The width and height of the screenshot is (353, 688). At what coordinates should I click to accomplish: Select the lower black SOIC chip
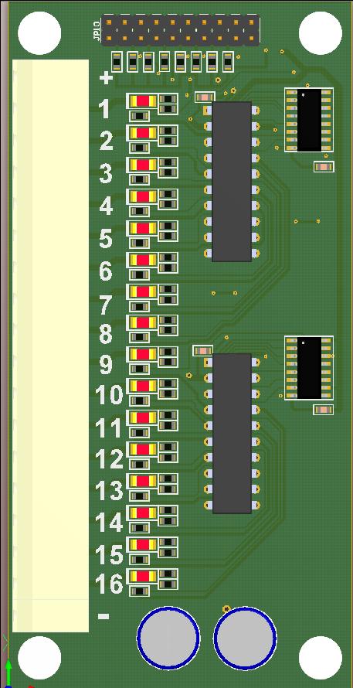(x=309, y=368)
